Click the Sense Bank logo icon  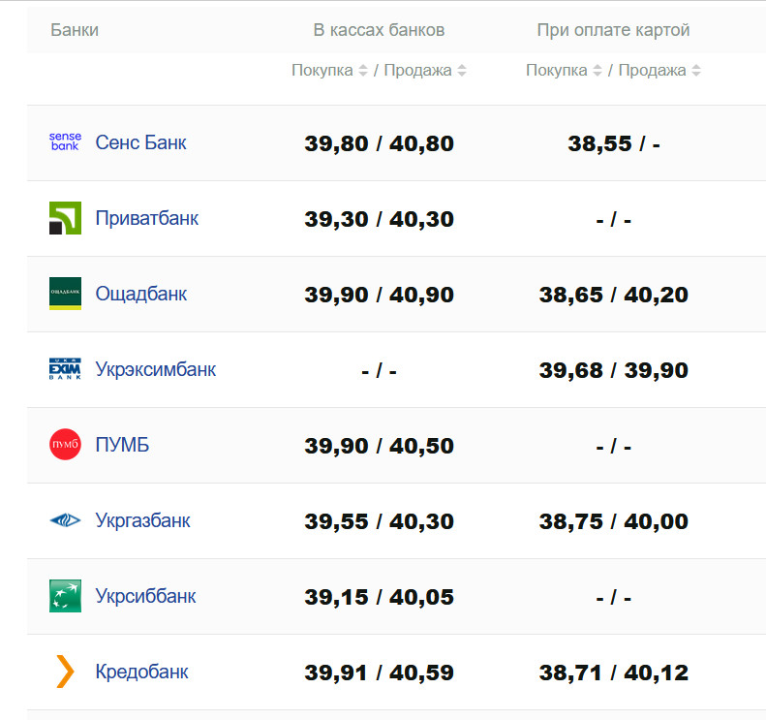pyautogui.click(x=65, y=142)
